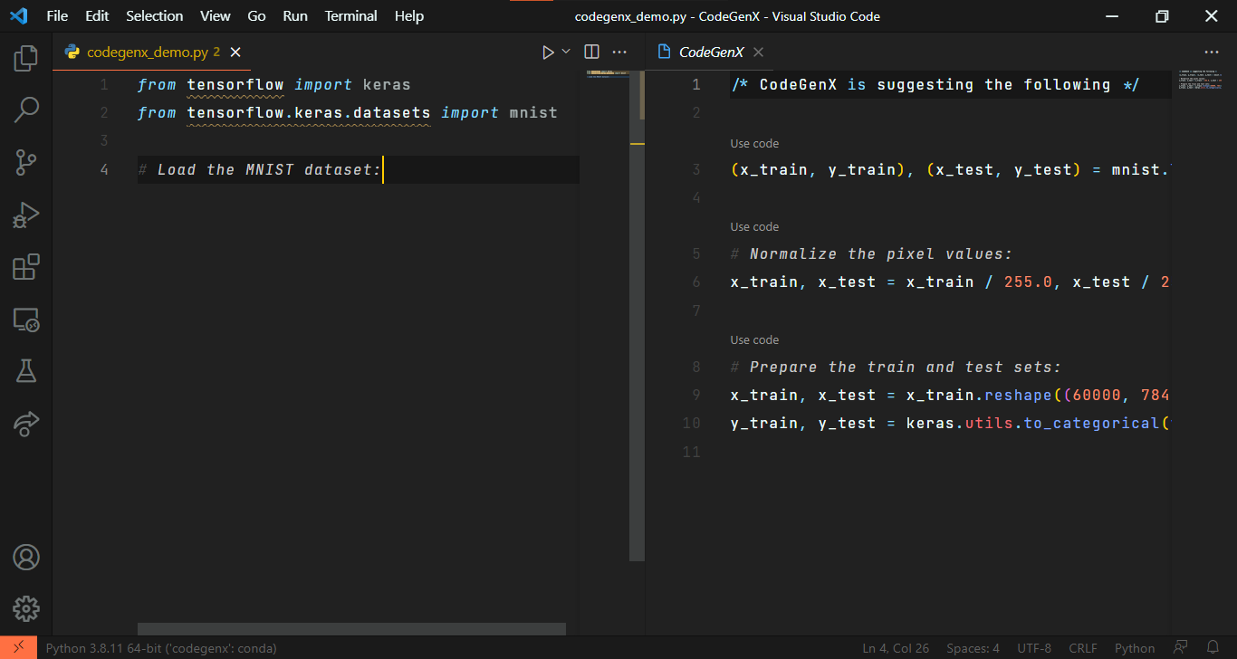The image size is (1237, 659).
Task: Open the Selection menu
Action: [154, 16]
